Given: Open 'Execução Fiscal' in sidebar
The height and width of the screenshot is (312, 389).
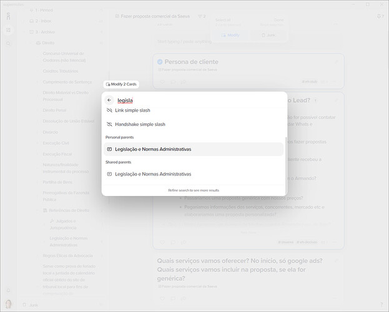Looking at the screenshot, I should [57, 154].
